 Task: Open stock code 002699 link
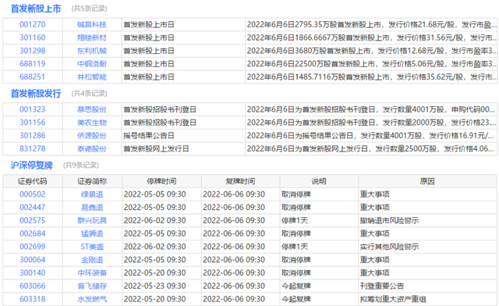[33, 247]
